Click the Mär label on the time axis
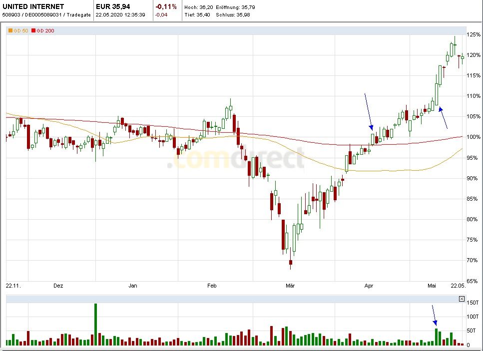 (x=290, y=286)
